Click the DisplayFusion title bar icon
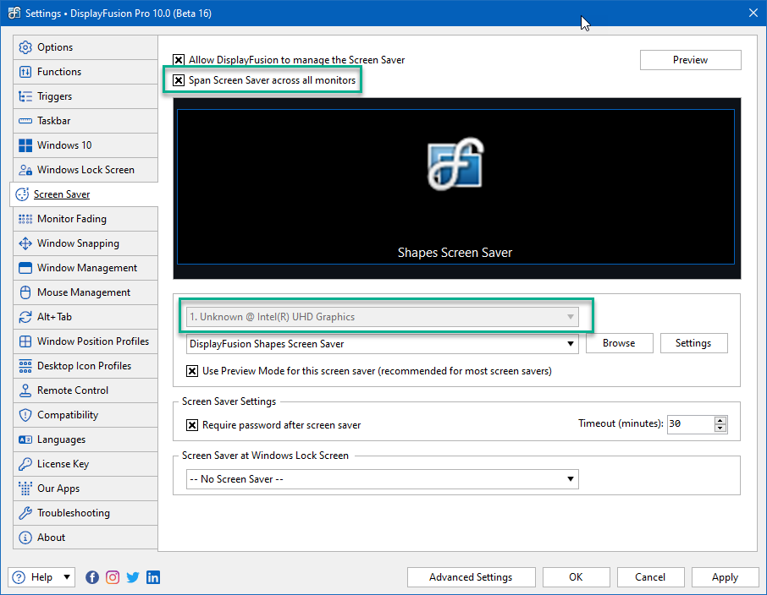 click(14, 14)
